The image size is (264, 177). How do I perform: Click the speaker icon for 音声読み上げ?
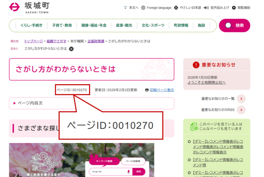click(x=206, y=8)
